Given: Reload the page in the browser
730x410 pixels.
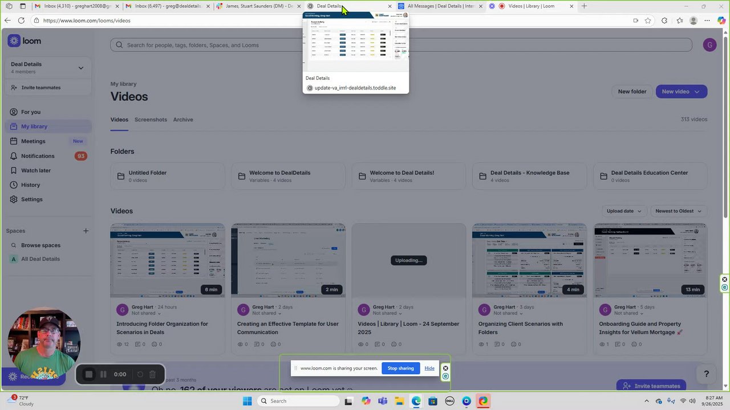Looking at the screenshot, I should (x=21, y=20).
